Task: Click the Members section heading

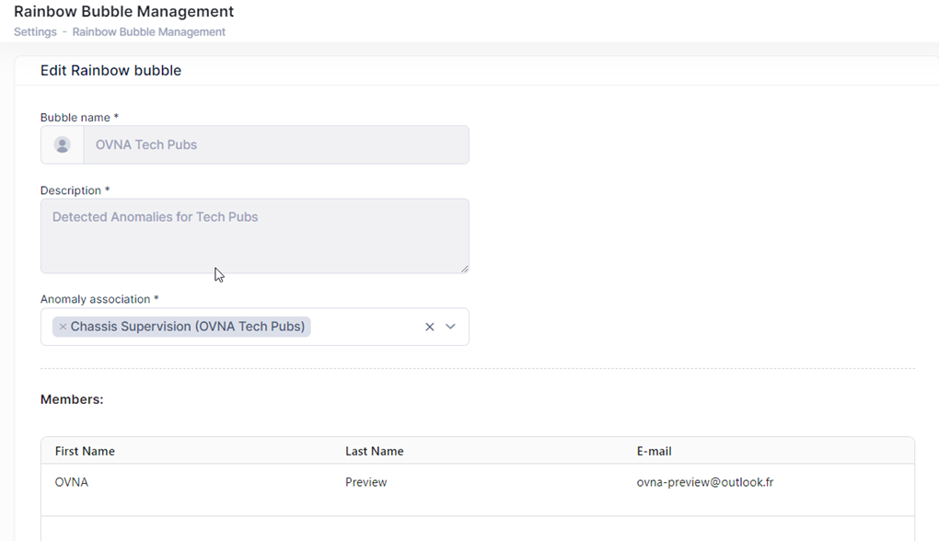Action: click(72, 399)
